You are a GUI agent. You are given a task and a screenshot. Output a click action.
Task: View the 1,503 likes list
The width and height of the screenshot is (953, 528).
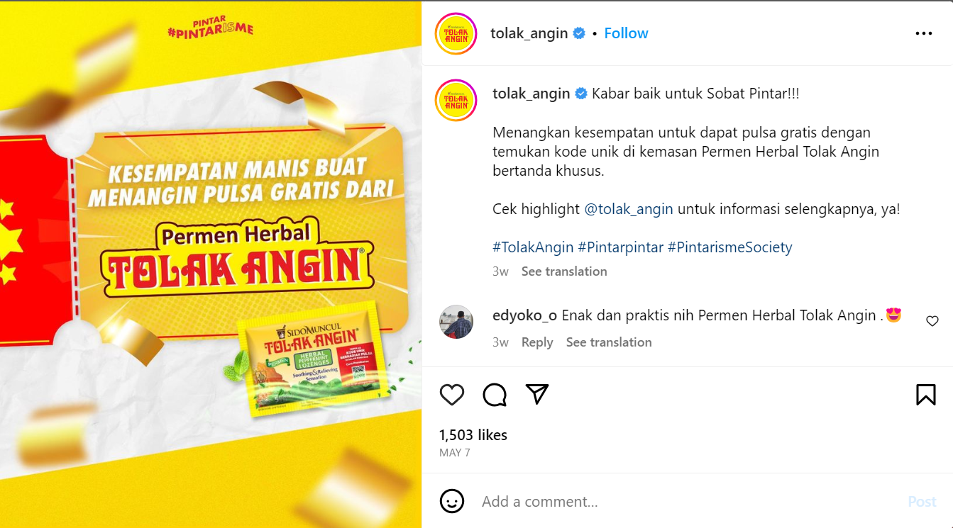pos(473,435)
